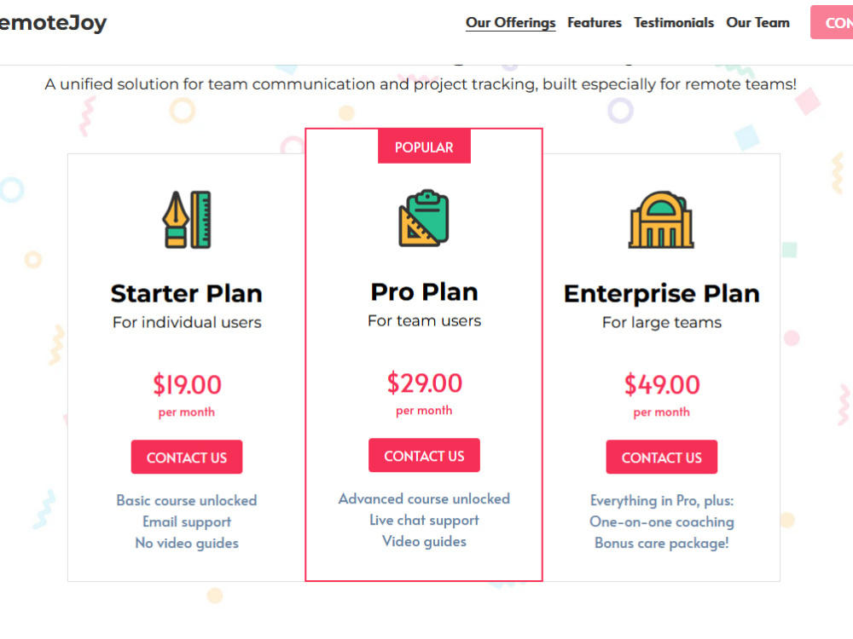Click the $19.00 price text
This screenshot has width=853, height=639.
187,385
